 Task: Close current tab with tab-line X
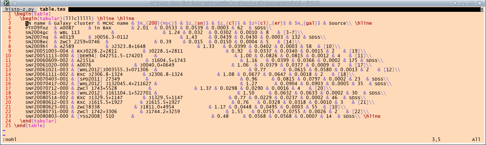click(x=482, y=9)
